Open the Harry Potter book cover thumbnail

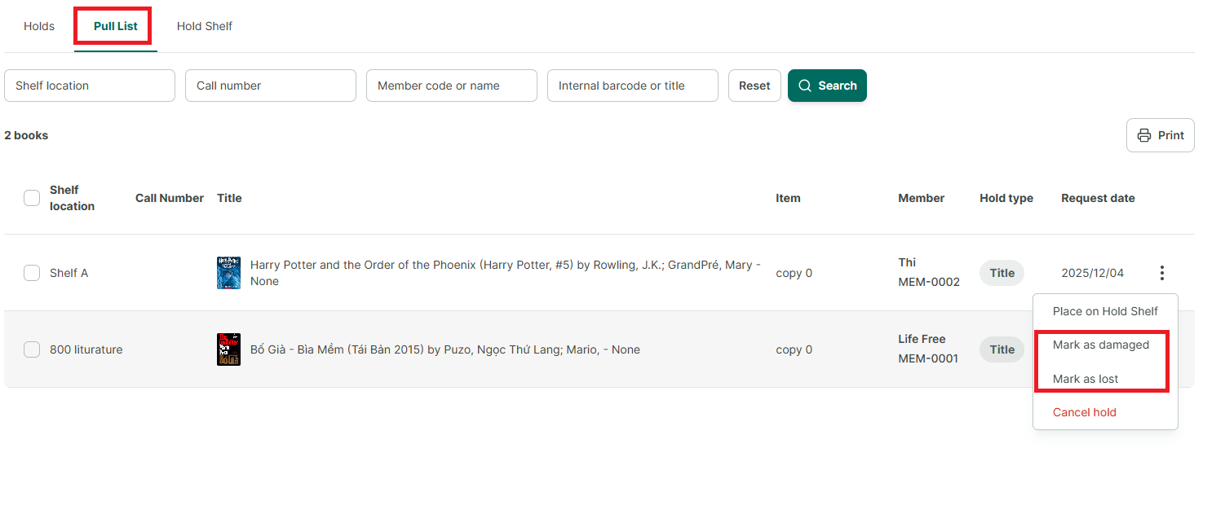coord(228,273)
